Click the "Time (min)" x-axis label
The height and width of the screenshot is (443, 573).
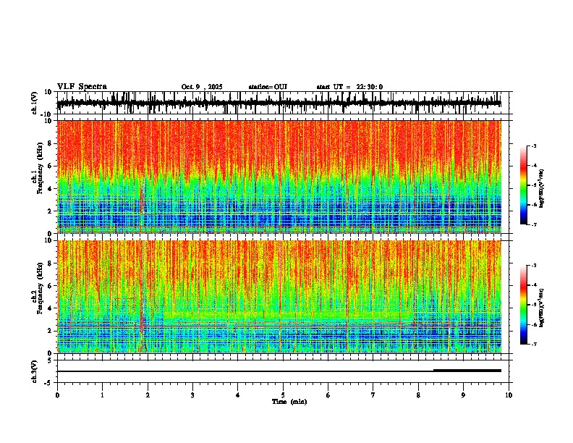tap(289, 402)
